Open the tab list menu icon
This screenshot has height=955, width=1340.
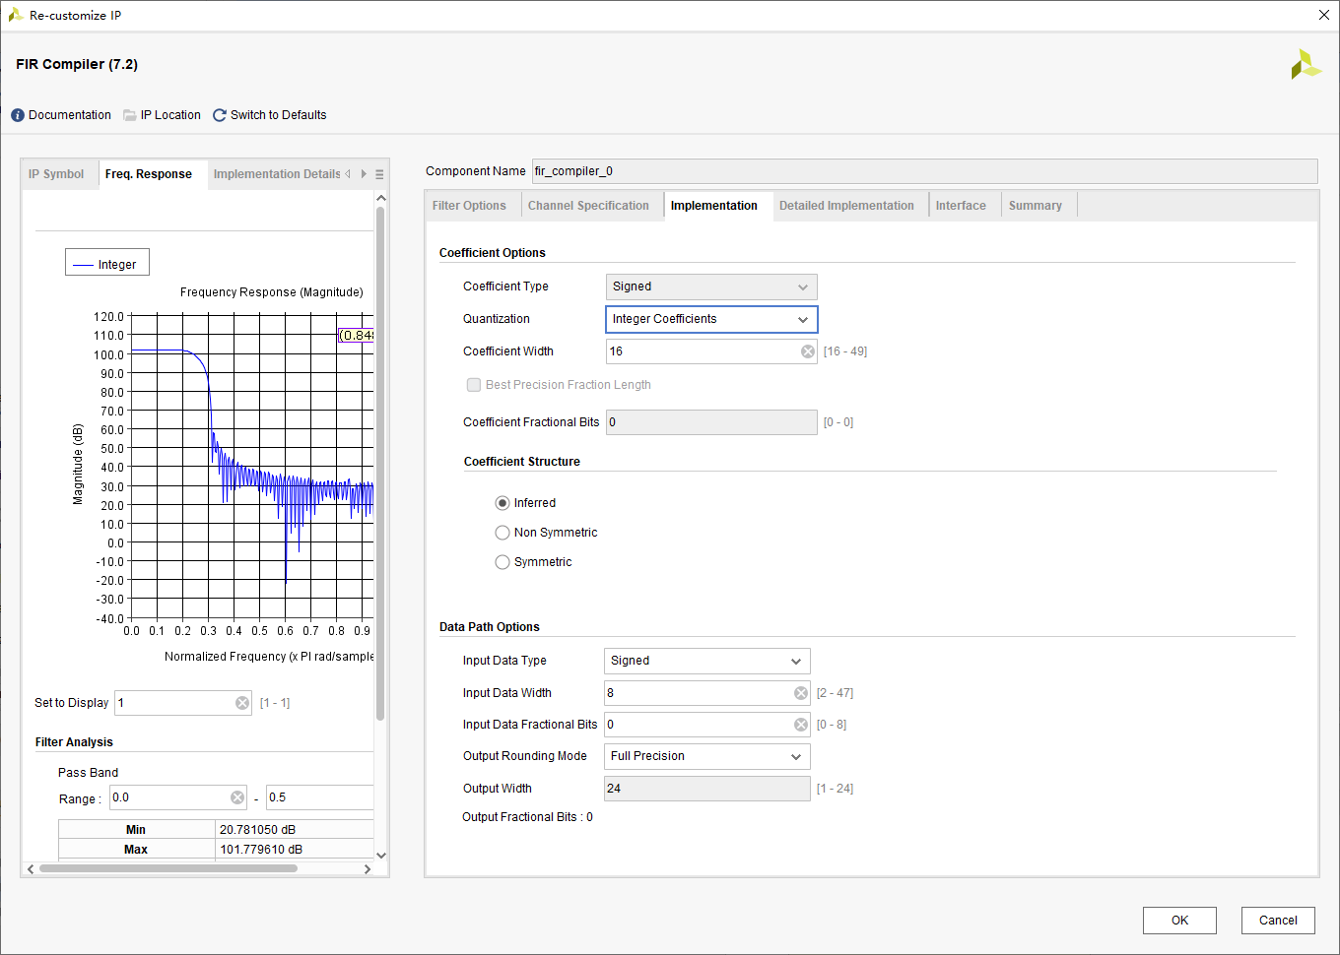click(x=379, y=174)
